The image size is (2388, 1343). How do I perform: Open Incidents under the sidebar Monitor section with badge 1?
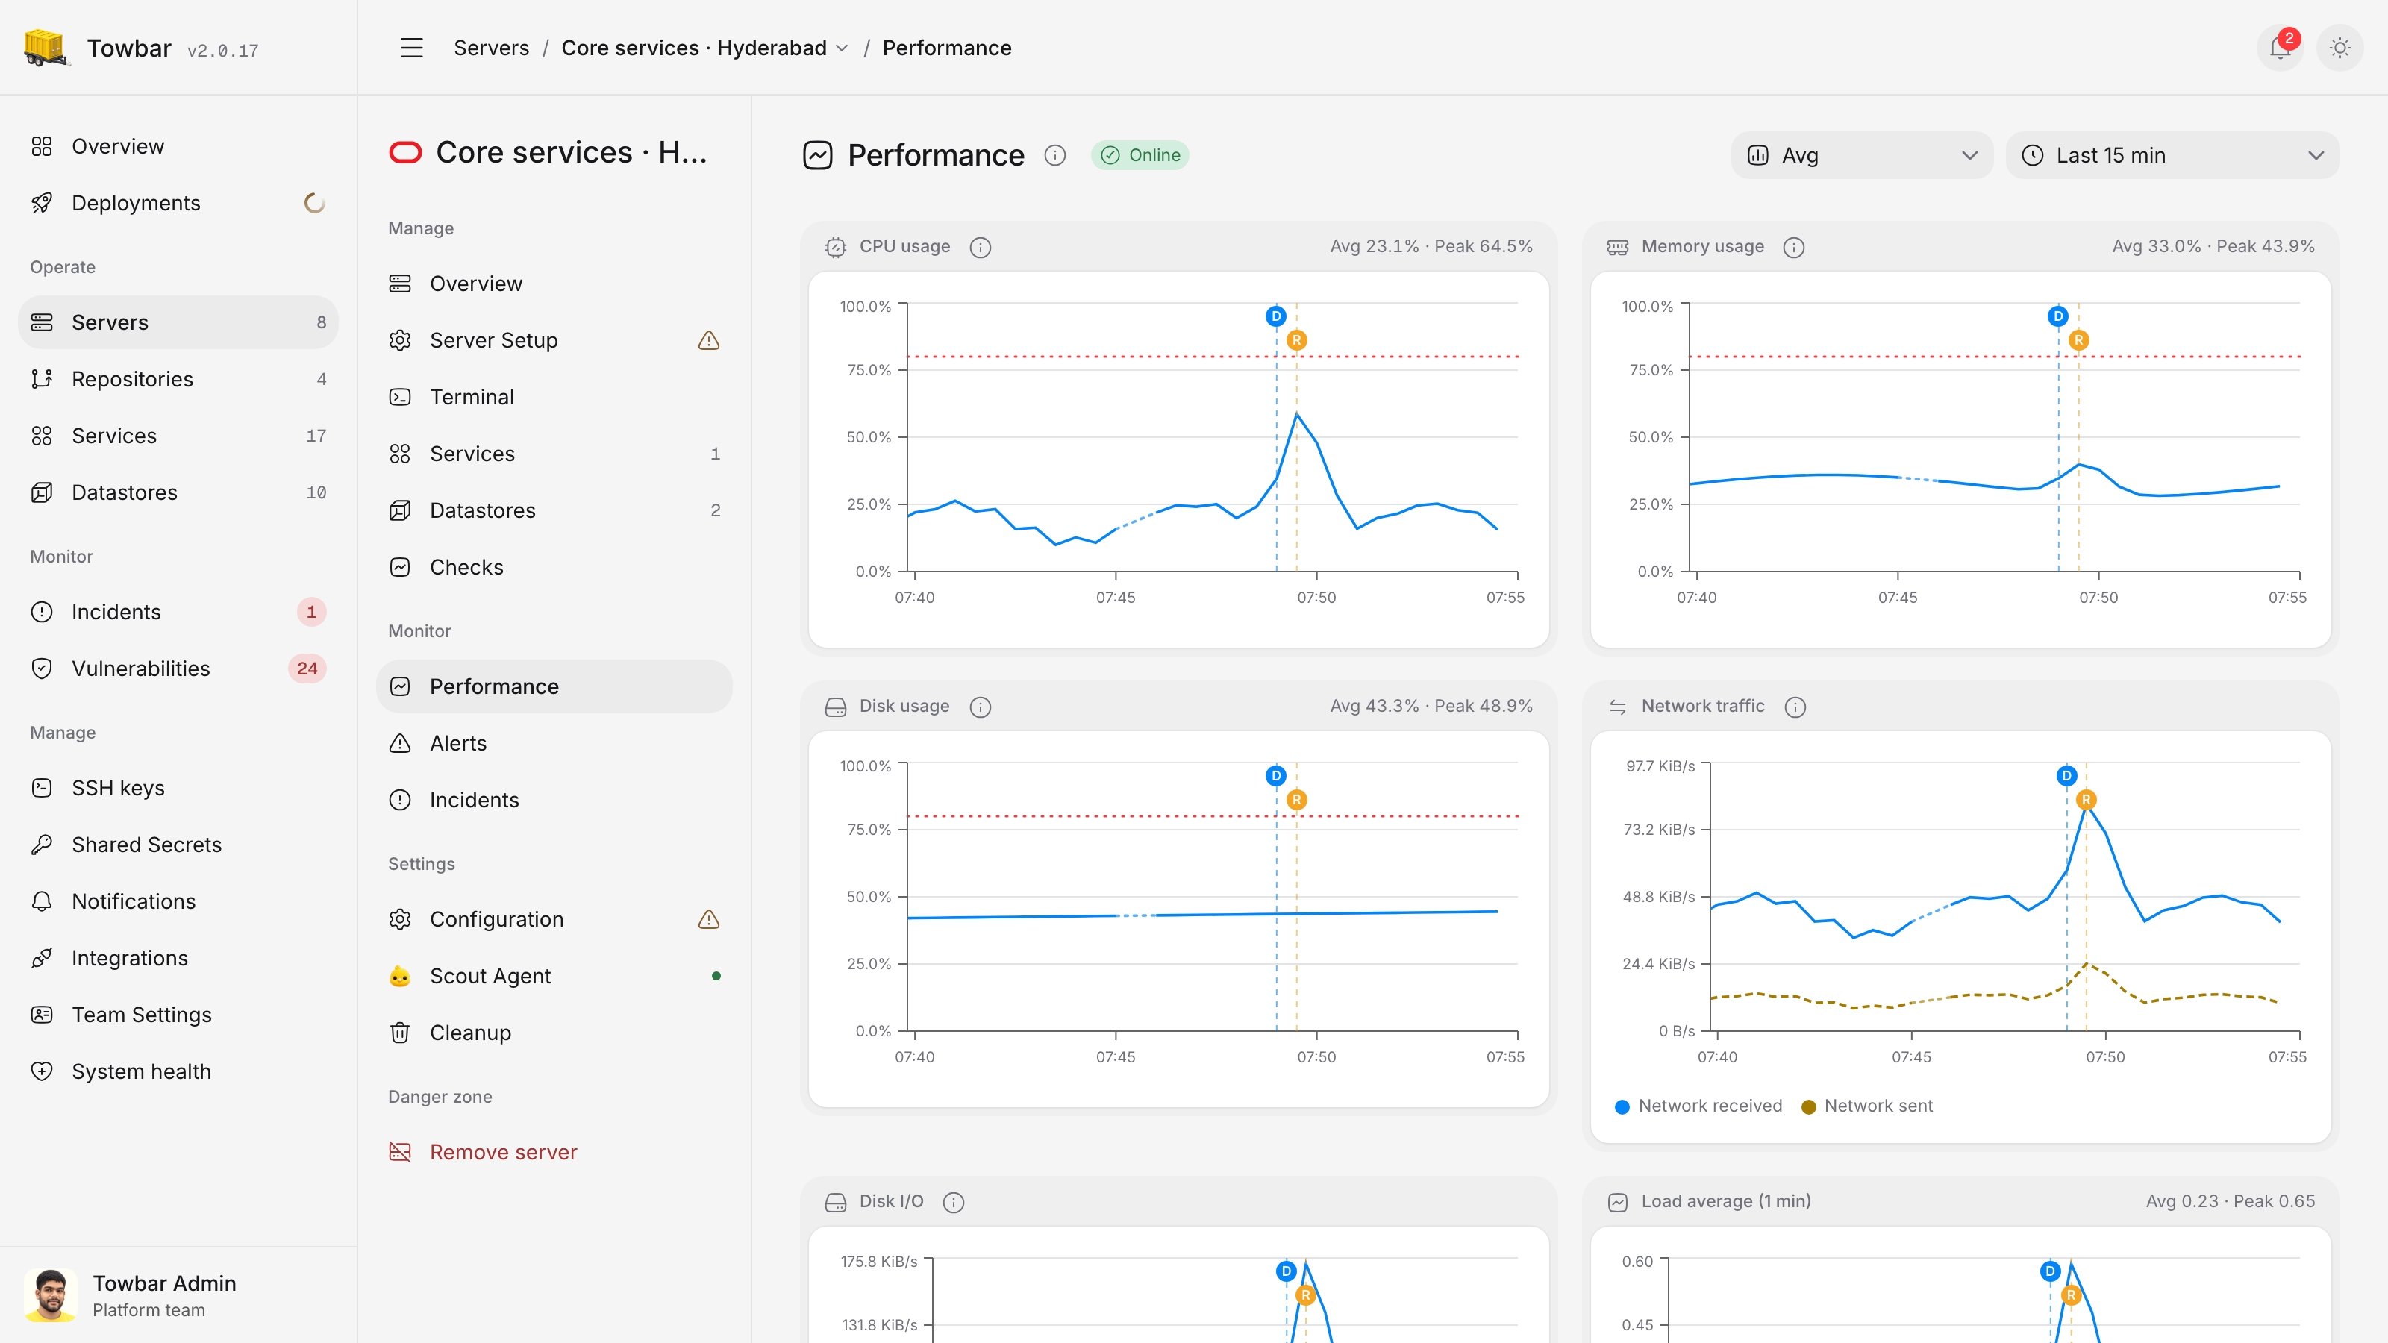[178, 612]
